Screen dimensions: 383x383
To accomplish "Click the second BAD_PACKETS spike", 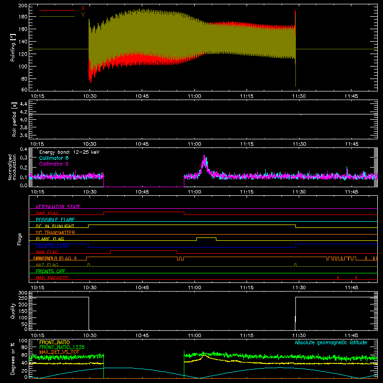I will (x=356, y=278).
